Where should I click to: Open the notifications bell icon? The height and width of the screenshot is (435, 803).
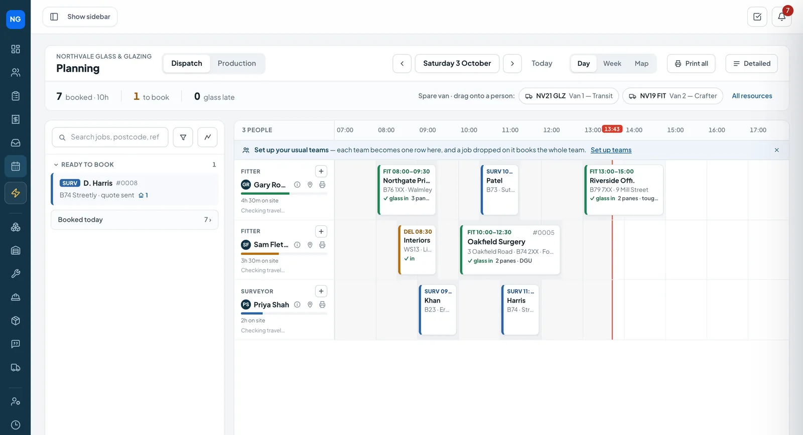(x=781, y=17)
